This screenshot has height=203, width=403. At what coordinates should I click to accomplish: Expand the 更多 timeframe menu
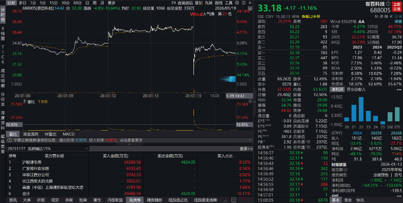111,3
